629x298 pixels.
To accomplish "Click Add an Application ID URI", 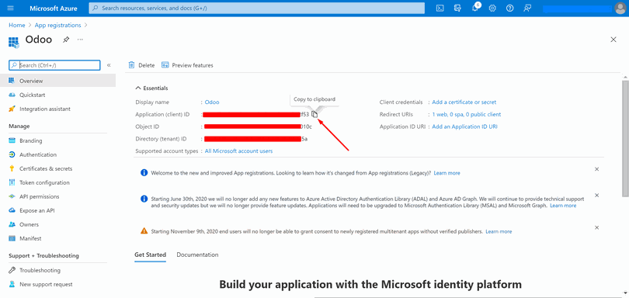I will pos(464,126).
